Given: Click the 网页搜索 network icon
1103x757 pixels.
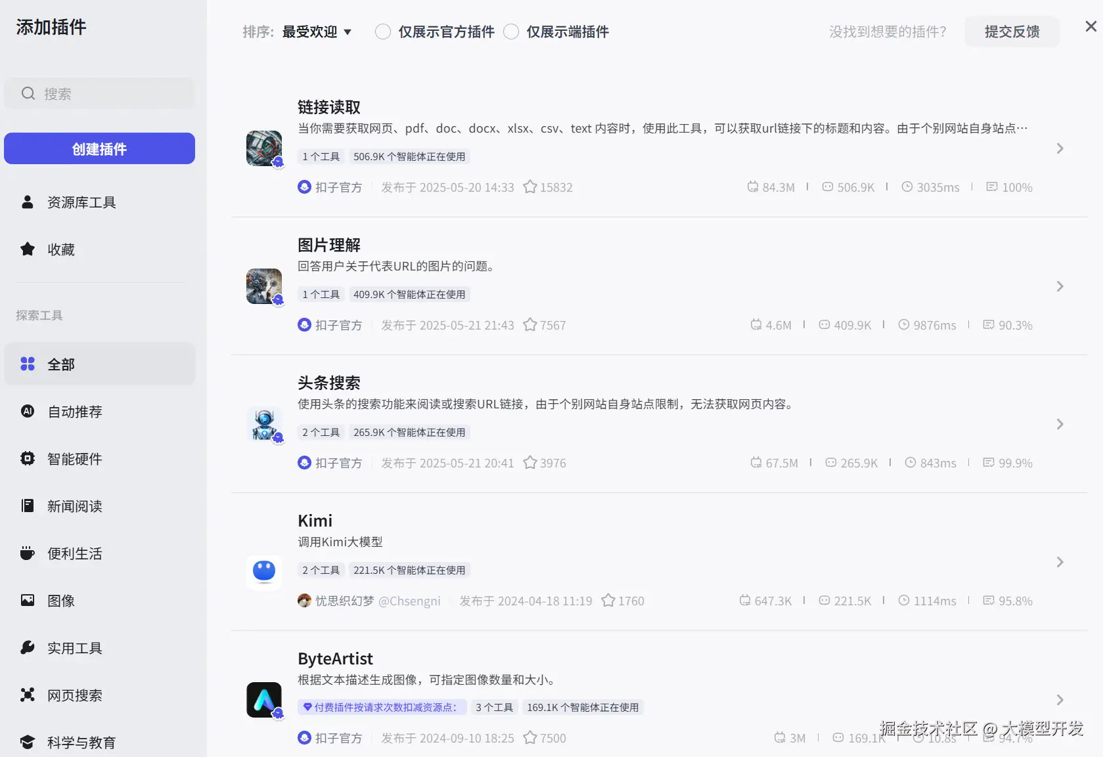Looking at the screenshot, I should coord(28,695).
